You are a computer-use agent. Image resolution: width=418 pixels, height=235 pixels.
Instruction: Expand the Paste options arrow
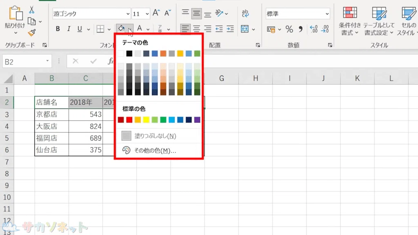(16, 33)
